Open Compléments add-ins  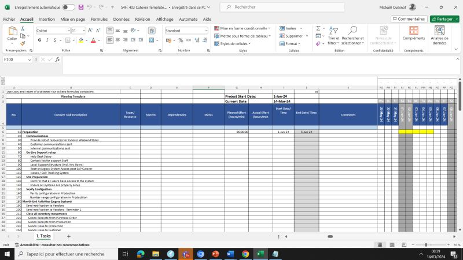pyautogui.click(x=413, y=33)
